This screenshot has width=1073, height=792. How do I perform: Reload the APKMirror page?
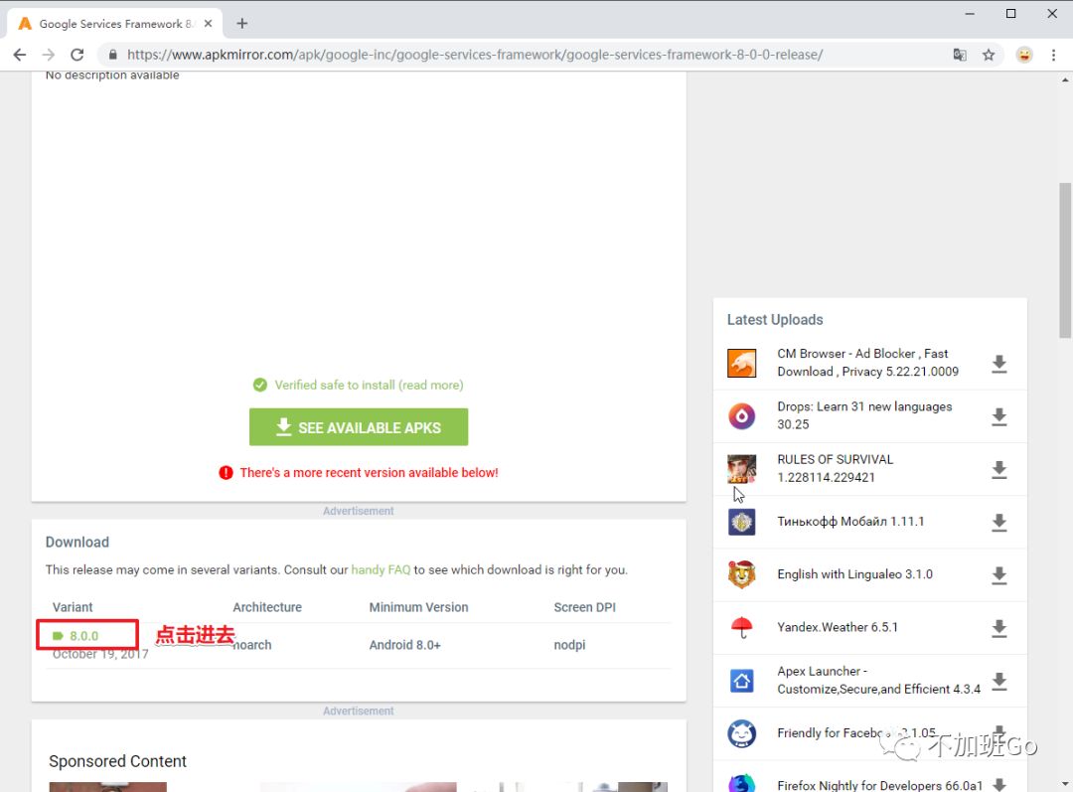(77, 55)
